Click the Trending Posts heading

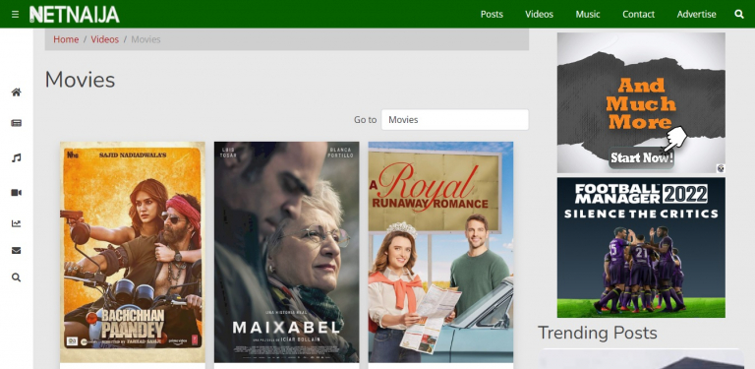(597, 333)
